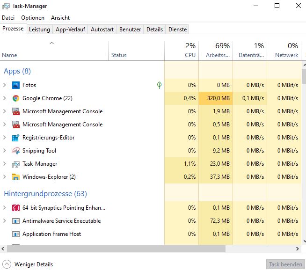Click Weniger Details link
This screenshot has width=306, height=271.
click(x=34, y=264)
